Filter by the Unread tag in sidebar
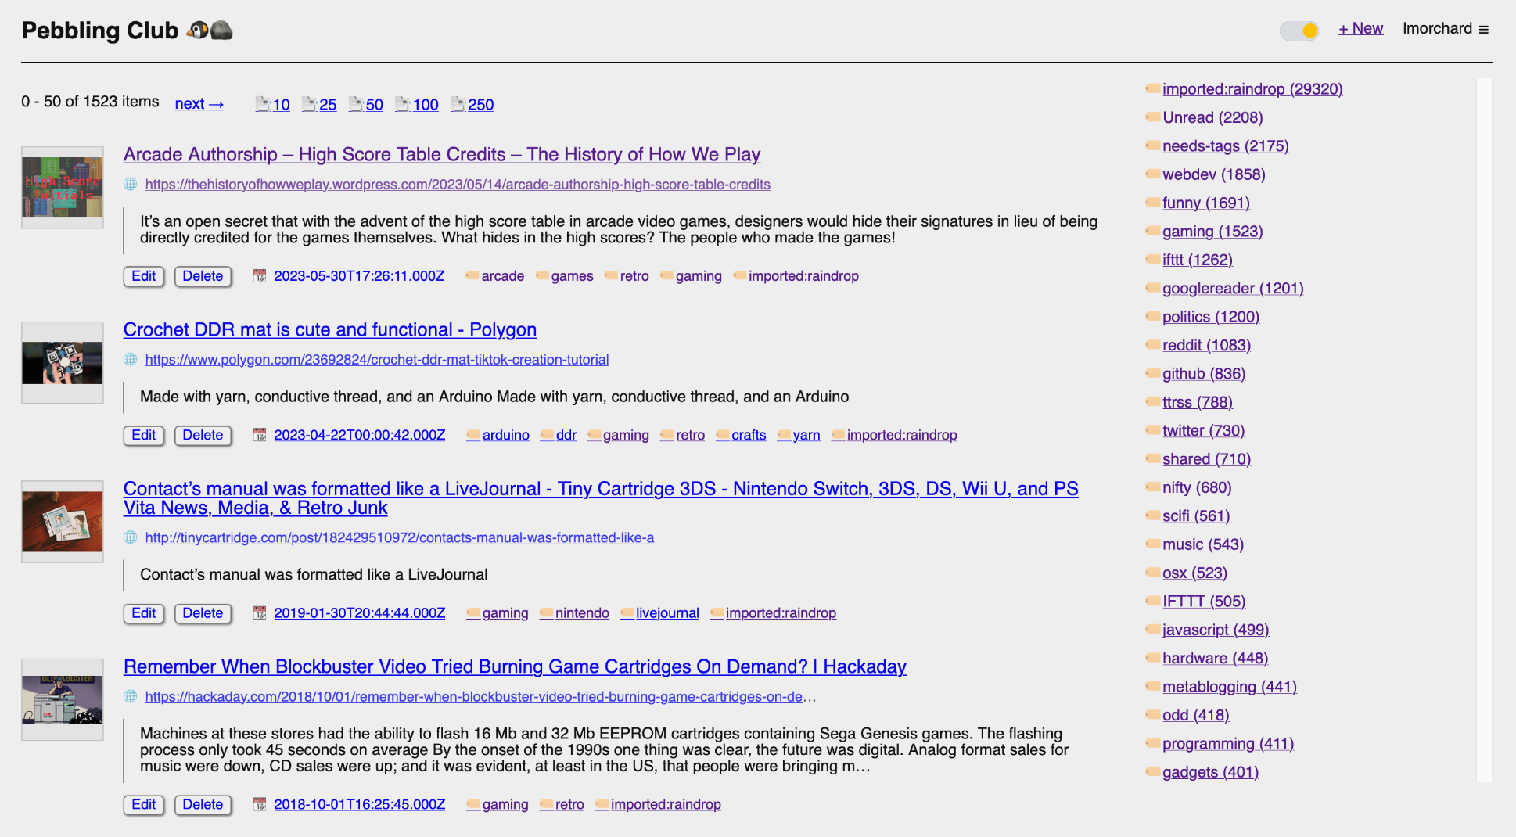 coord(1212,117)
